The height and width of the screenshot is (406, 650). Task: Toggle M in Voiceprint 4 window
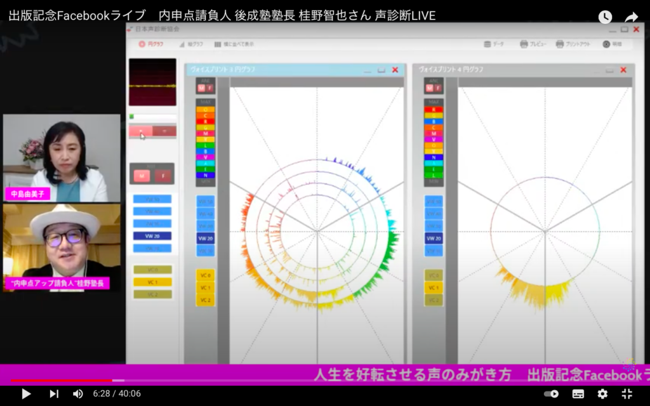tap(430, 88)
